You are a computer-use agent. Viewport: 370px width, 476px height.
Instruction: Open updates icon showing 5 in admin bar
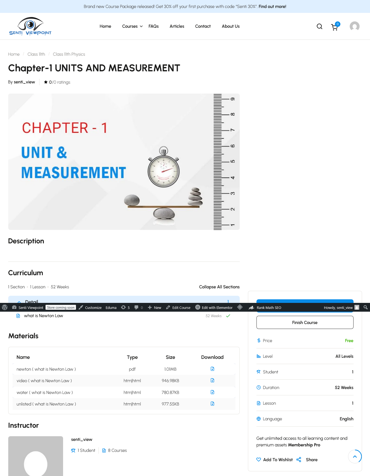[x=125, y=308]
